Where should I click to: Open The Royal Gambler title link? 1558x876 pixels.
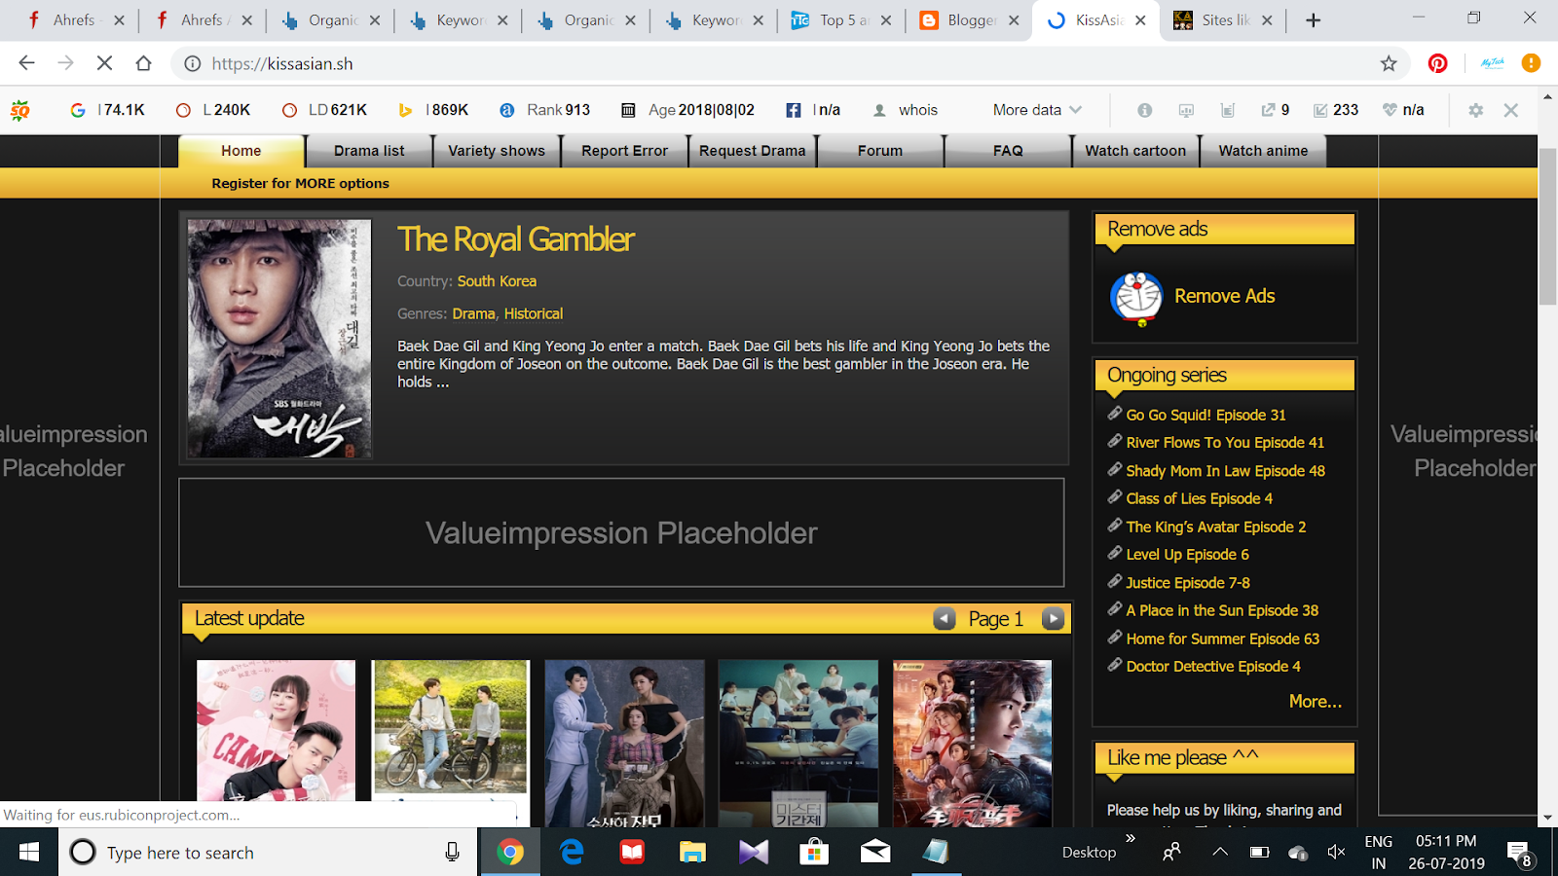pos(515,239)
